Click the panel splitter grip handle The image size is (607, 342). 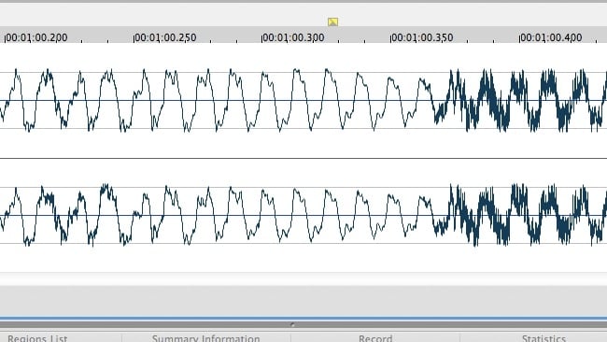(x=292, y=324)
